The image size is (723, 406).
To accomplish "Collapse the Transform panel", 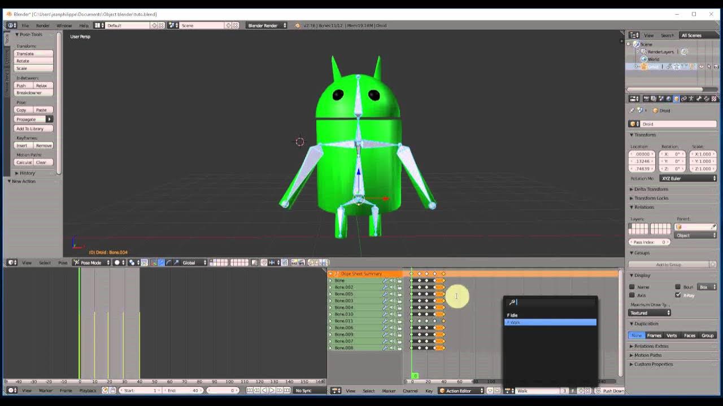I will tap(644, 135).
